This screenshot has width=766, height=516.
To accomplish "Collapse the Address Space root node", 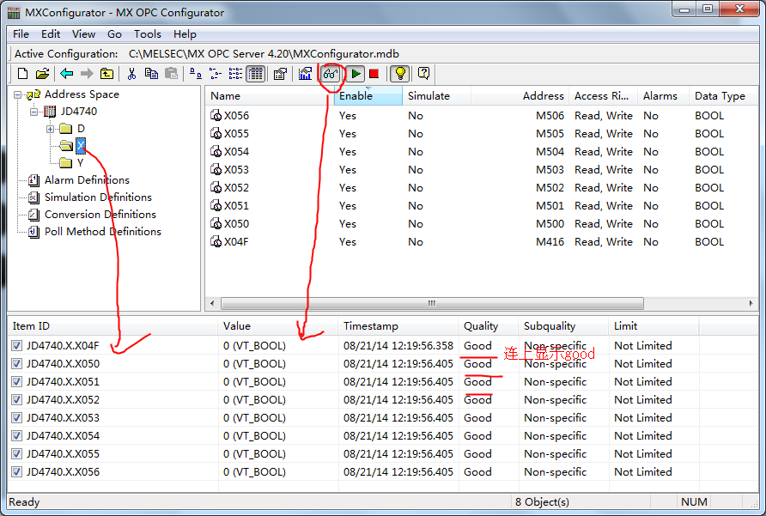I will point(18,94).
